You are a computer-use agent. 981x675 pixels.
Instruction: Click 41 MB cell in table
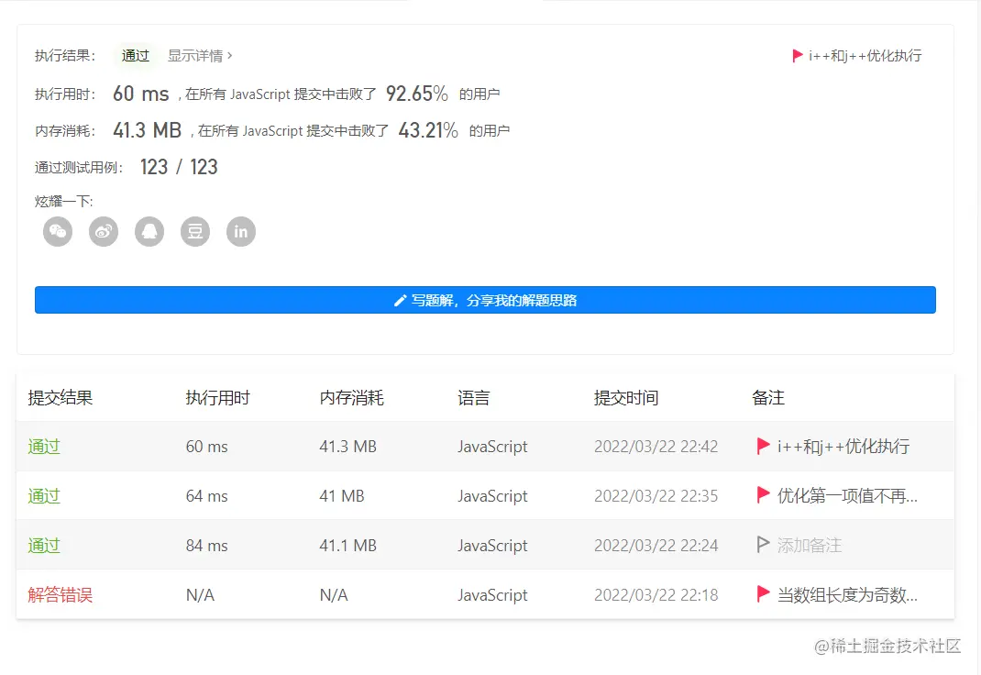click(342, 496)
